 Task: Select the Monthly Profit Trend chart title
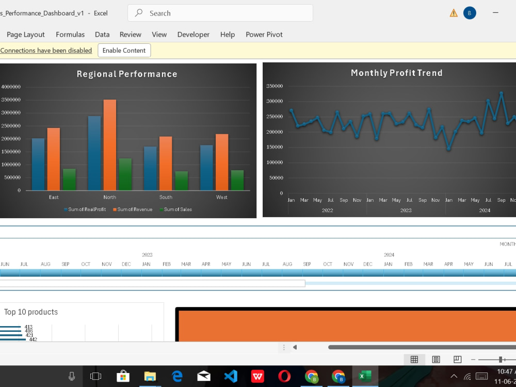(396, 73)
